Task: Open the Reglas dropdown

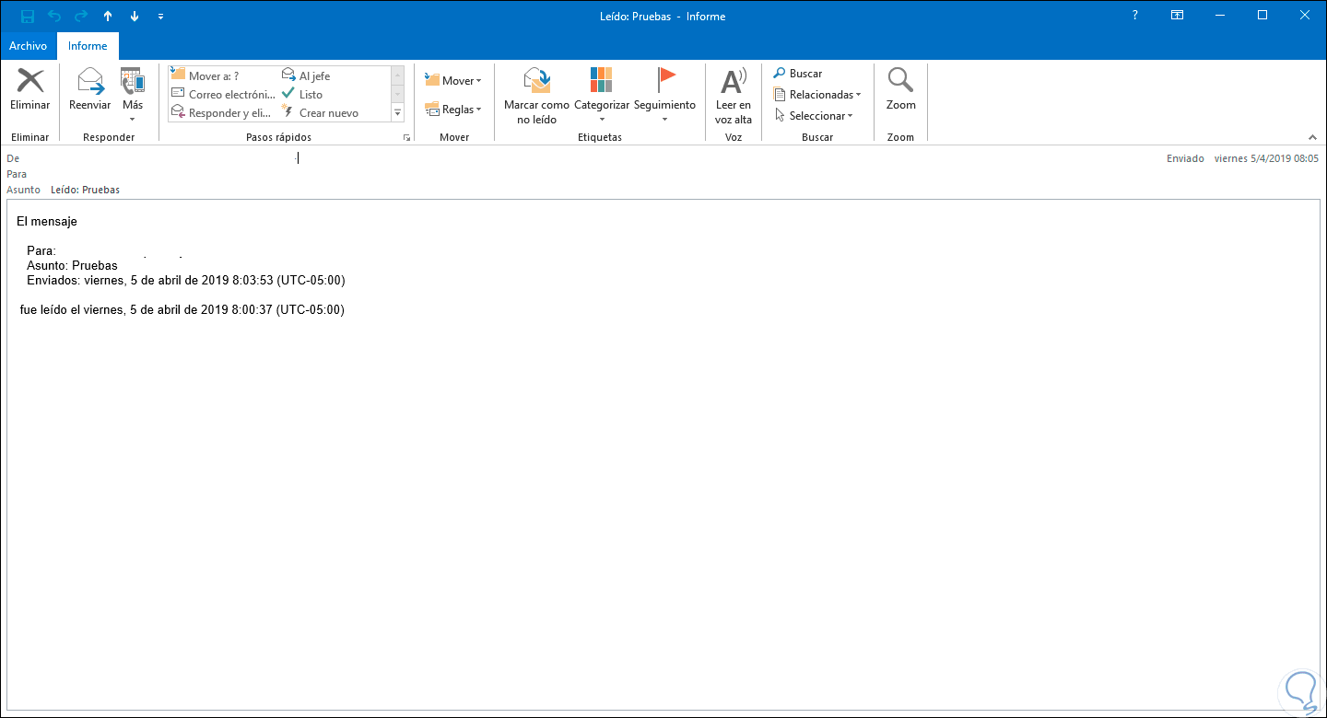Action: [x=453, y=110]
